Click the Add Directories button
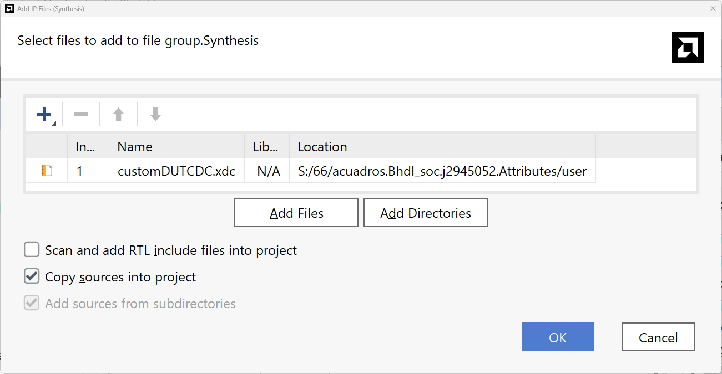722x374 pixels. pyautogui.click(x=425, y=213)
